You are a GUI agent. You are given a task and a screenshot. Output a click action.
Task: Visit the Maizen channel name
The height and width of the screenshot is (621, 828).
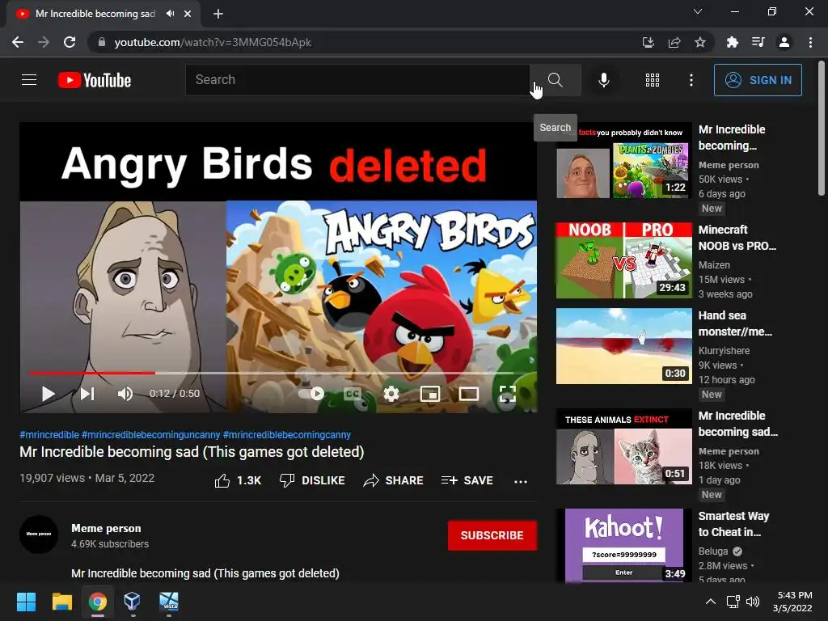click(714, 265)
